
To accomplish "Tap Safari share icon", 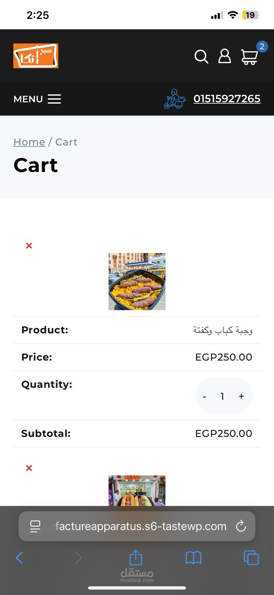I will 136,557.
